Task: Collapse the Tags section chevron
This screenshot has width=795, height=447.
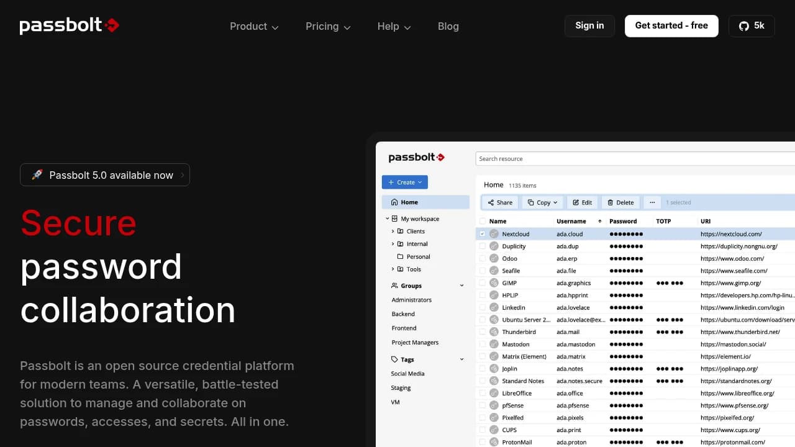Action: pos(461,359)
